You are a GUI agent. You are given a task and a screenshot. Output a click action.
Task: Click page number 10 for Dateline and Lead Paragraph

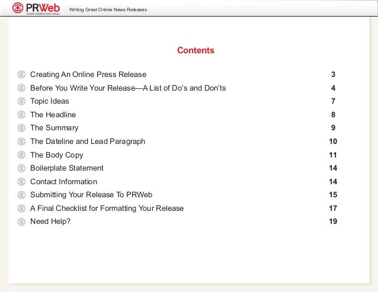click(333, 142)
